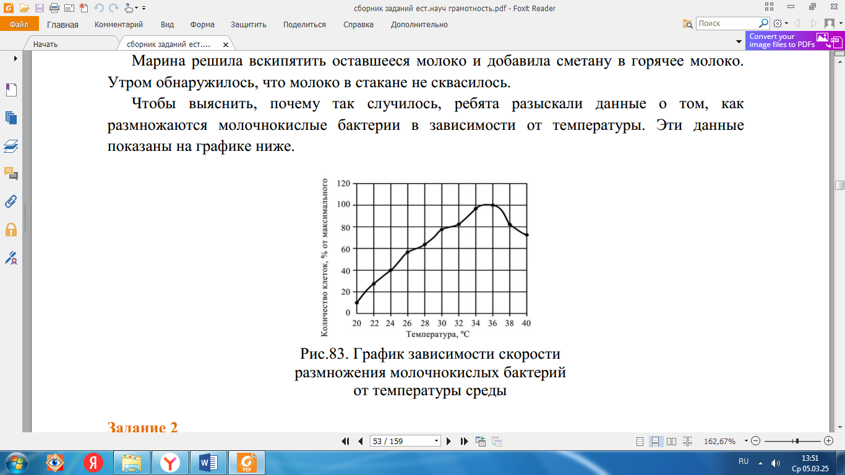Viewport: 845px width, 475px height.
Task: Click the magnifier search button
Action: coord(764,24)
